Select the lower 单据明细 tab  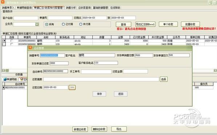coord(10,79)
